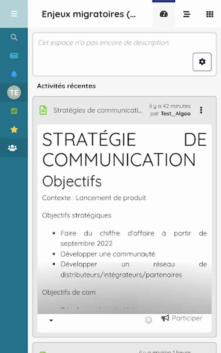
Task: Click the search magnifier icon in sidebar
Action: (14, 37)
